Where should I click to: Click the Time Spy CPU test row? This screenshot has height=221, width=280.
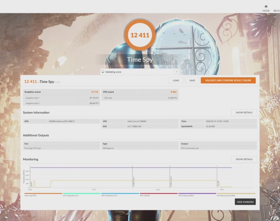[62, 148]
